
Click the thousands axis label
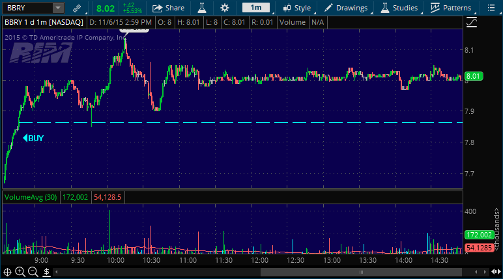497,230
